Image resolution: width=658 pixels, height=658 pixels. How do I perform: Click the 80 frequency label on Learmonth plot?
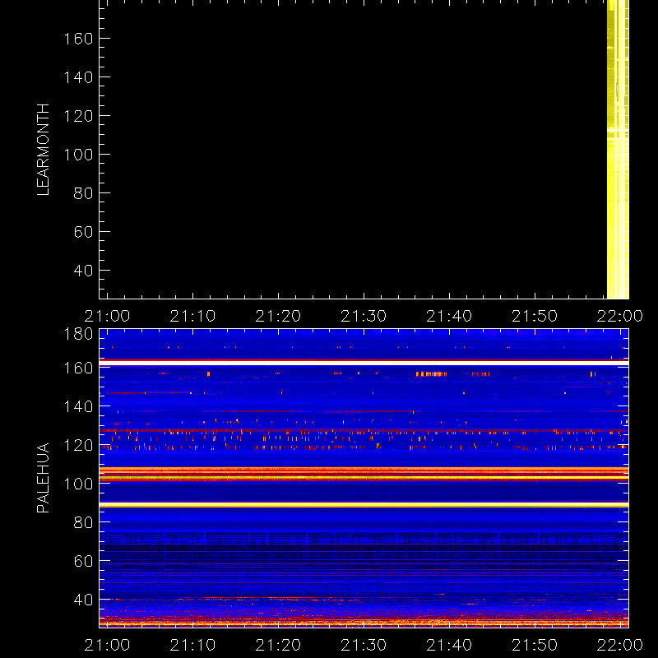[83, 193]
